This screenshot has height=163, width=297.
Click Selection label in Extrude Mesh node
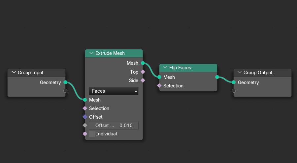pyautogui.click(x=99, y=108)
